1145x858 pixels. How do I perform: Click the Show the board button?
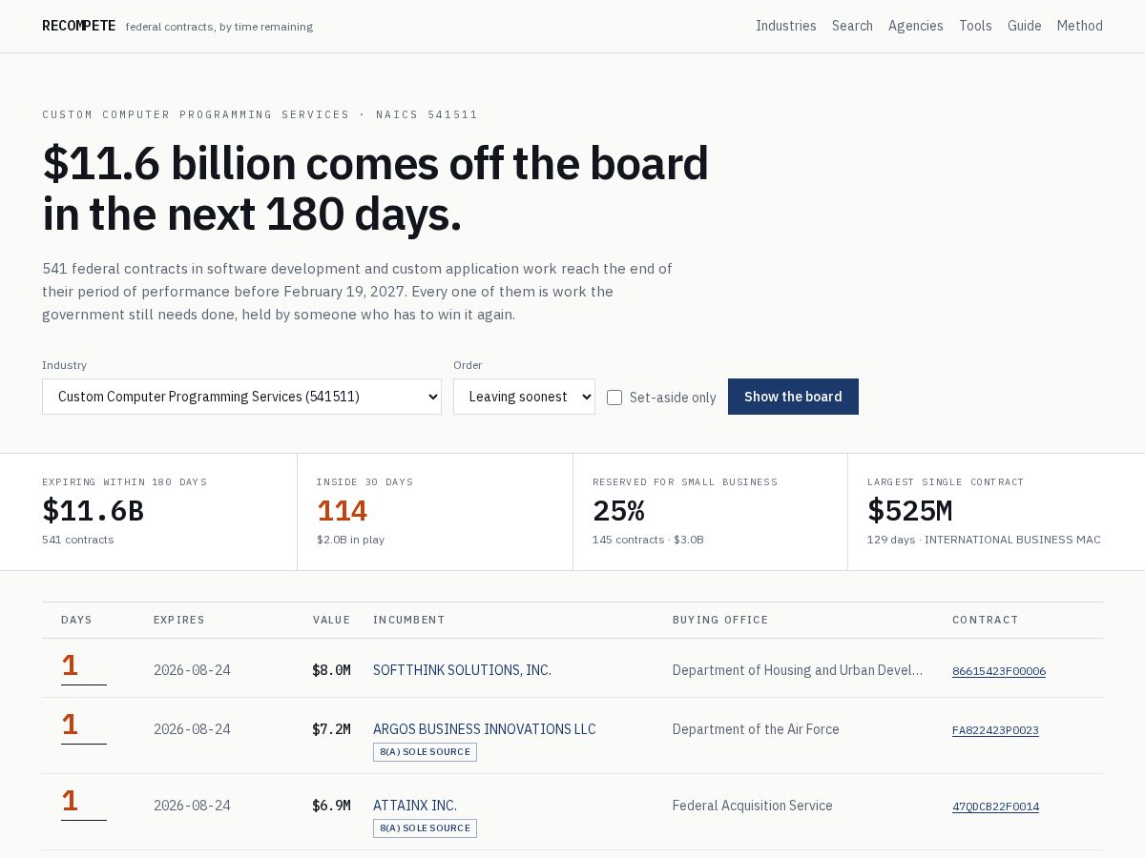[x=793, y=397]
